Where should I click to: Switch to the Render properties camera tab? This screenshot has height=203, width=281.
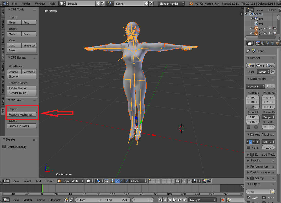pos(258,43)
